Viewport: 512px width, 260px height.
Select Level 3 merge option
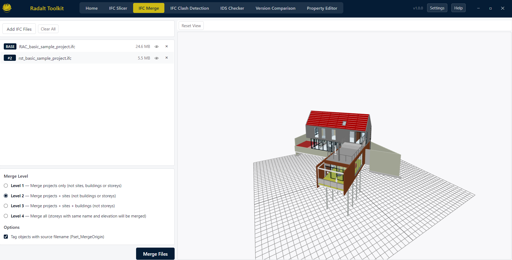[x=6, y=206]
